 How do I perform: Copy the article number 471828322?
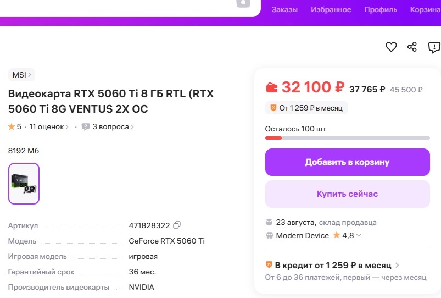click(177, 225)
